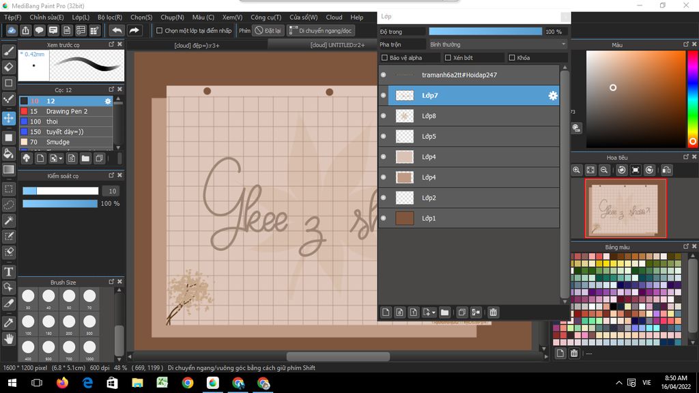Flip the view using the navigator flip icon
Viewport: 699px width, 393px height.
tap(666, 170)
